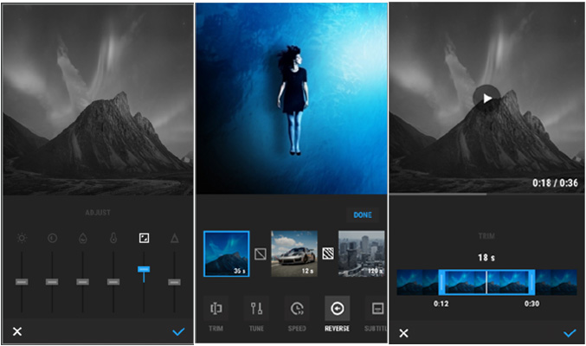Click the white playhead line in trim timeline

click(486, 283)
